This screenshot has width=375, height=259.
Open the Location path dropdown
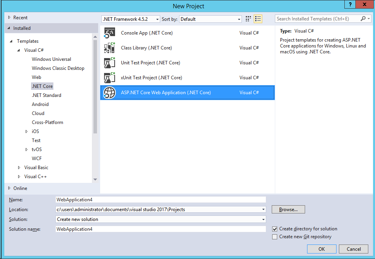[263, 210]
